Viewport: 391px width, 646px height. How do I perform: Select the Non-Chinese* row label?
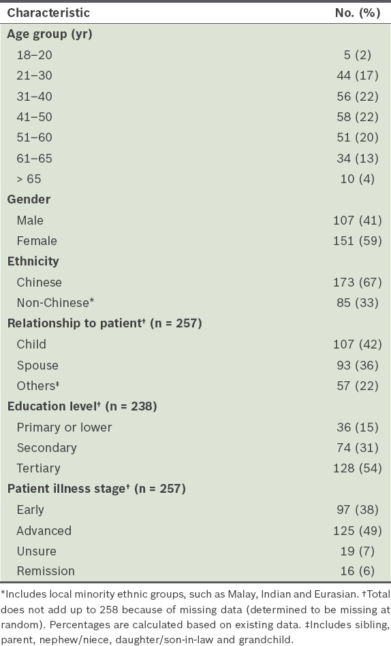[x=55, y=303]
